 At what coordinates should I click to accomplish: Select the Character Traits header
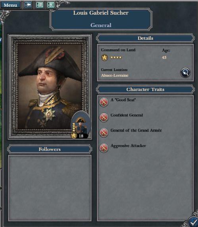pos(145,89)
